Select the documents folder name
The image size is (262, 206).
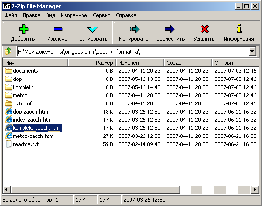(25, 71)
